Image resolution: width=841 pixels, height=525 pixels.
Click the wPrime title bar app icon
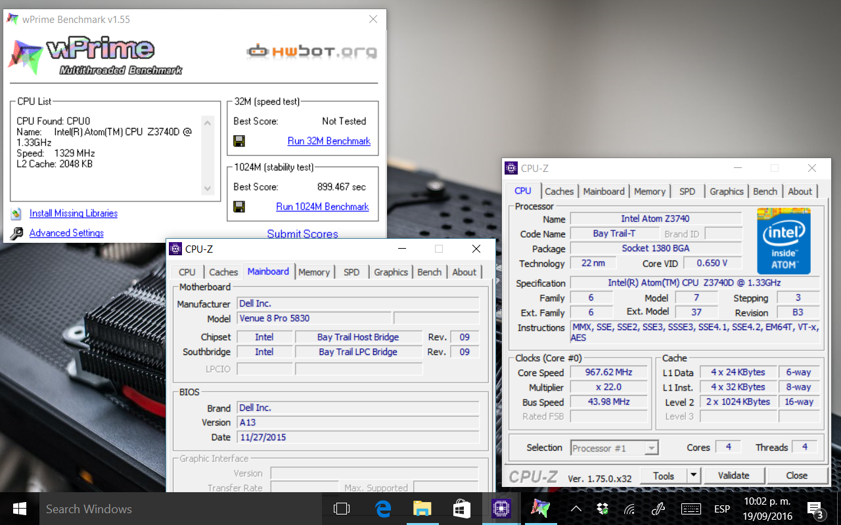coord(12,19)
